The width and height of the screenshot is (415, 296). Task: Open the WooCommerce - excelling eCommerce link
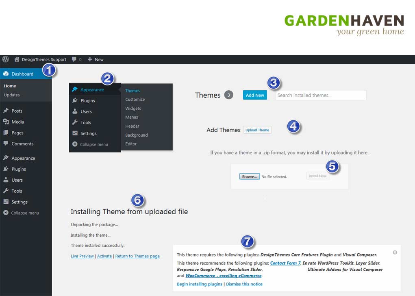pyautogui.click(x=224, y=276)
